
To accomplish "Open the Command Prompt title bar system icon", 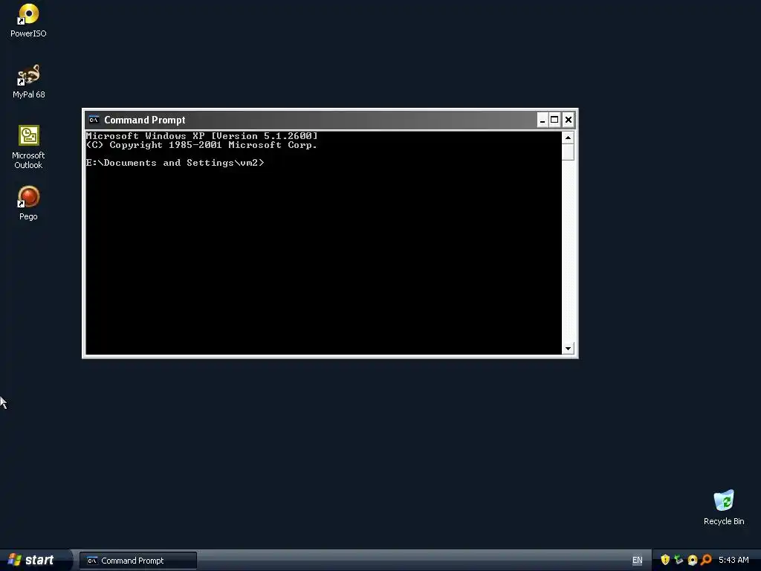I will coord(94,120).
